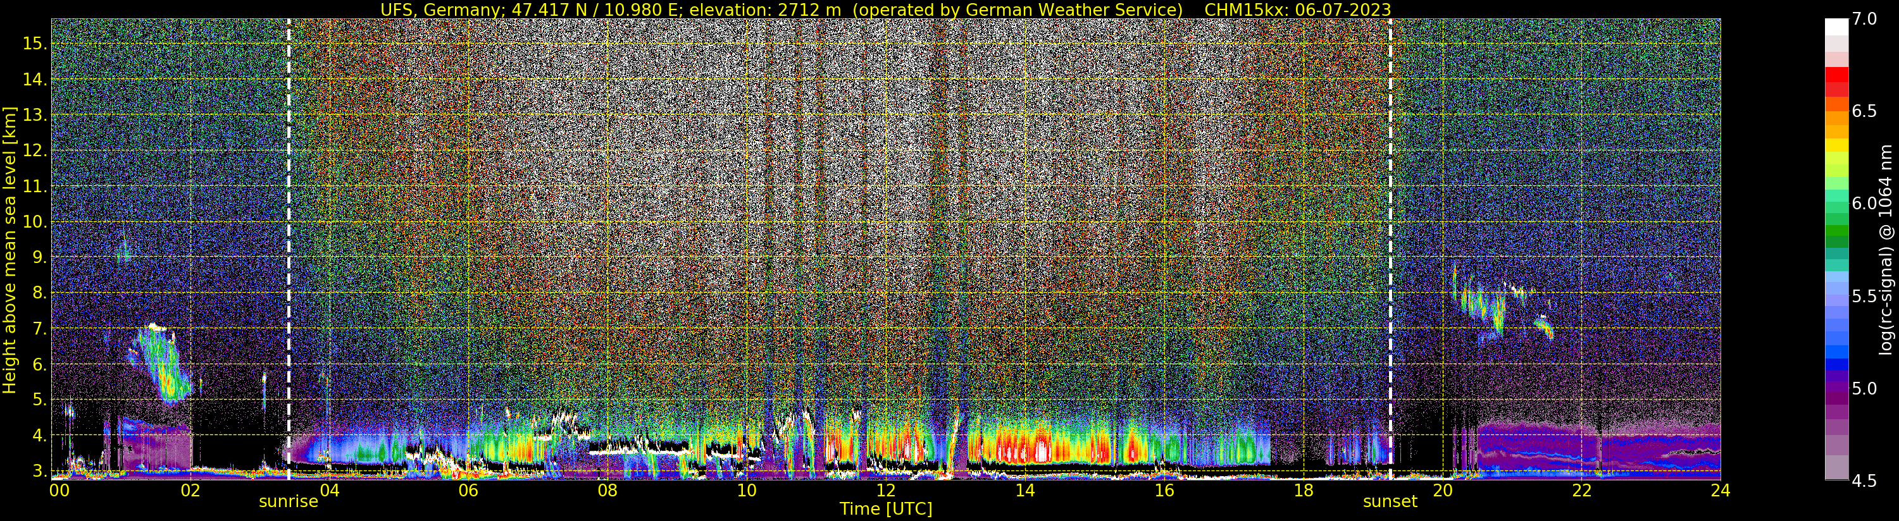Click the "15." height axis tick label
Viewport: 1899px width, 521px height.
tap(35, 44)
